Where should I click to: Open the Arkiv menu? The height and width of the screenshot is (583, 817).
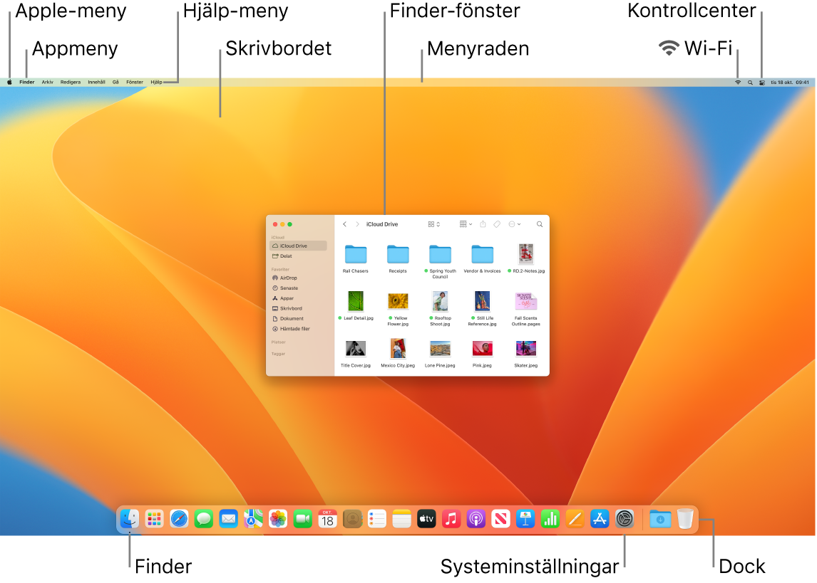(47, 81)
